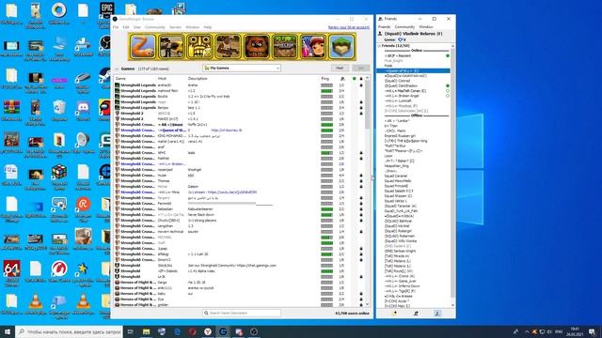Screen dimensions: 602x338
Task: Click the Windows Start button
Action: (8, 331)
